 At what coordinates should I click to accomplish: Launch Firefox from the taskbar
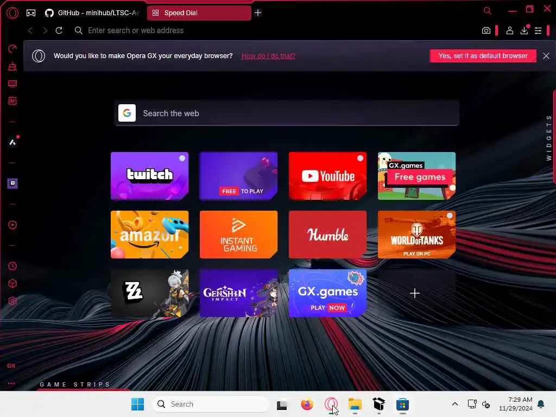pos(307,404)
